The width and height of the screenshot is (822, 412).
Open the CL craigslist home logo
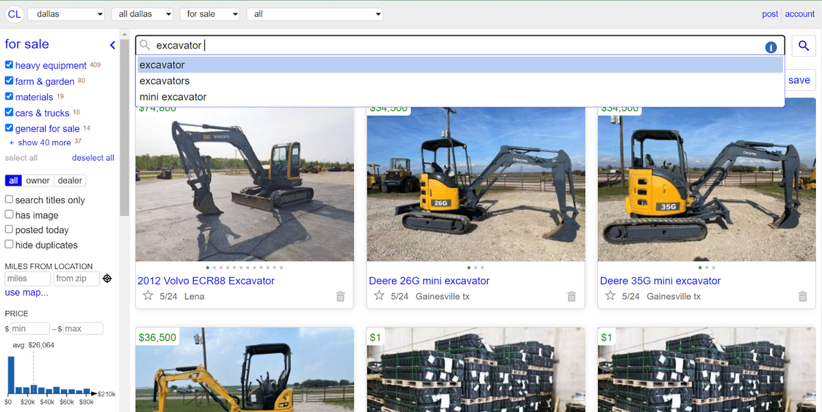coord(14,14)
